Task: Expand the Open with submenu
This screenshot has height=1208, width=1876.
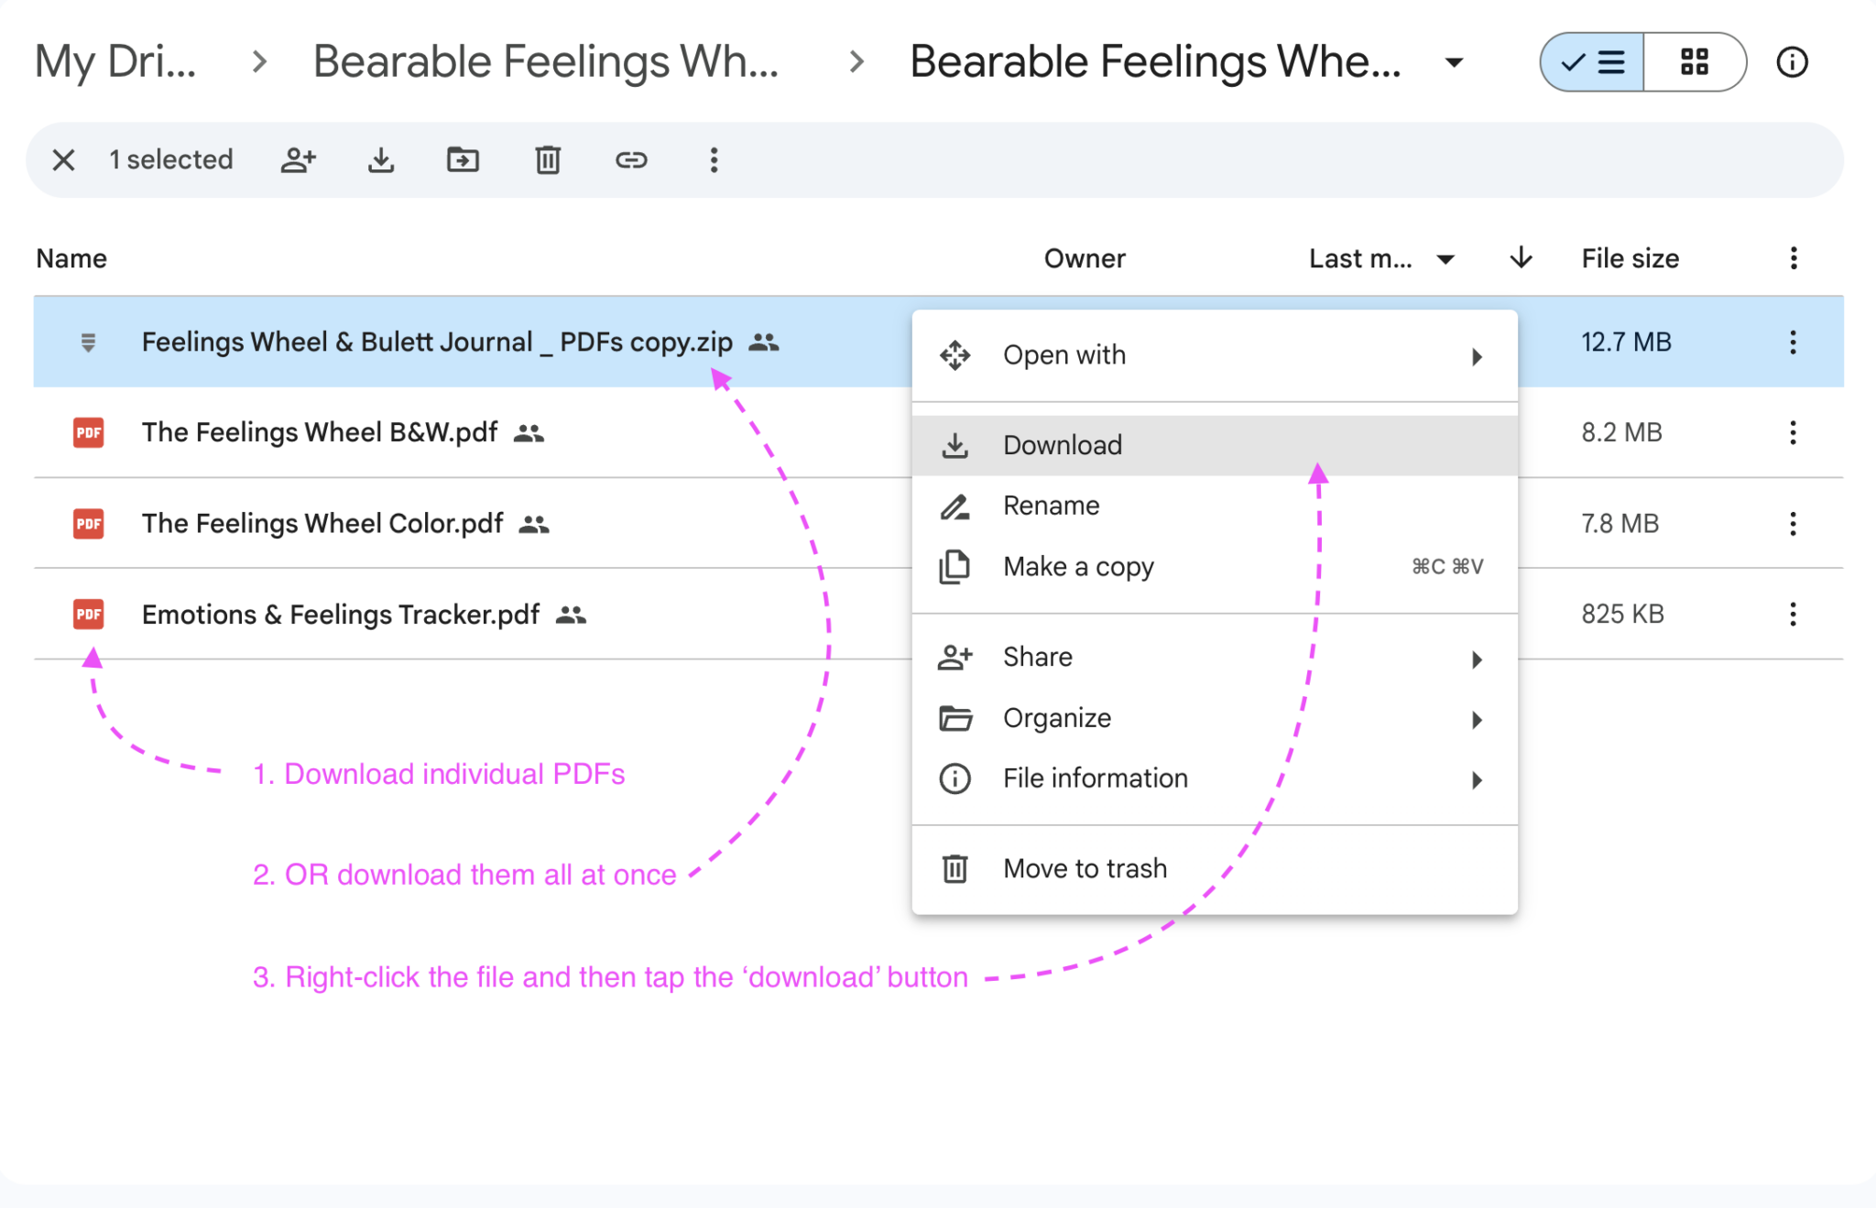Action: coord(1476,356)
